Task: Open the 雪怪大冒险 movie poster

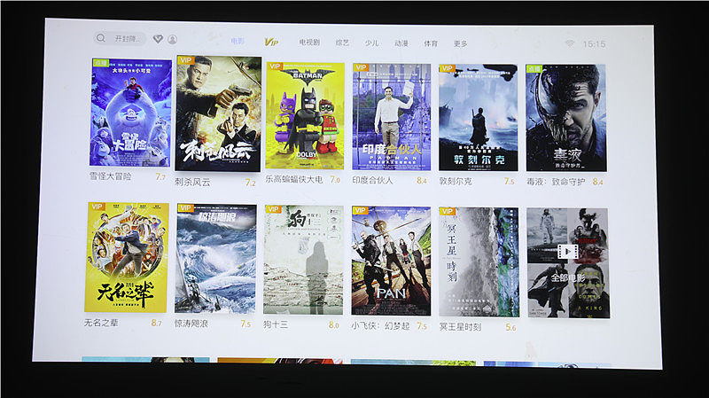Action: coord(130,113)
